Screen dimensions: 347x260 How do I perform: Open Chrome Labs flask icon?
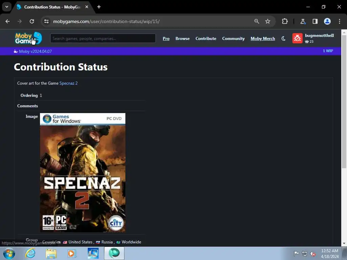pos(303,21)
